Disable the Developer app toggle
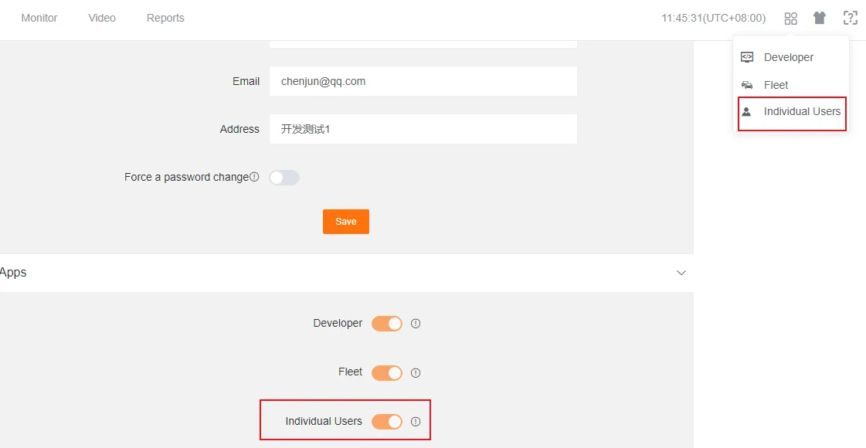866x448 pixels. pyautogui.click(x=388, y=324)
